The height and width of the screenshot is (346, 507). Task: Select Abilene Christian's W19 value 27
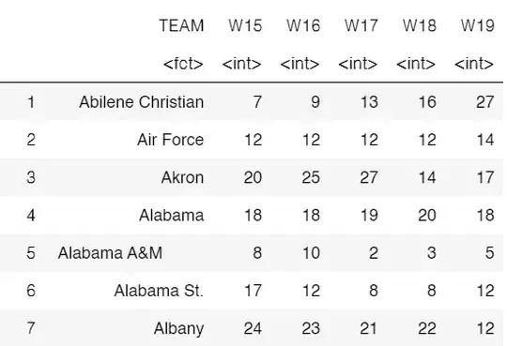click(x=484, y=102)
